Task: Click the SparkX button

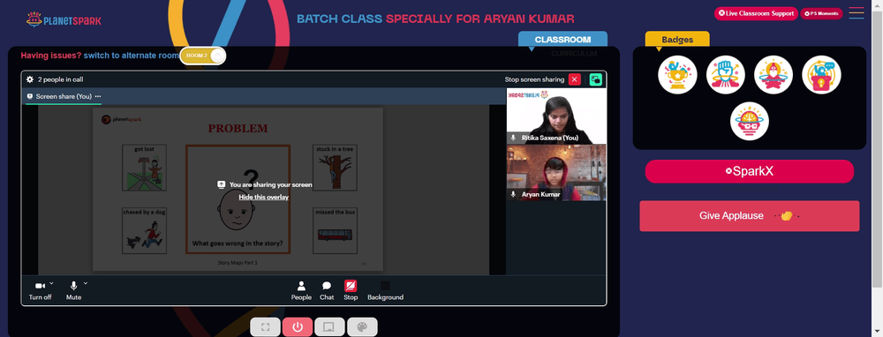Action: (x=749, y=172)
